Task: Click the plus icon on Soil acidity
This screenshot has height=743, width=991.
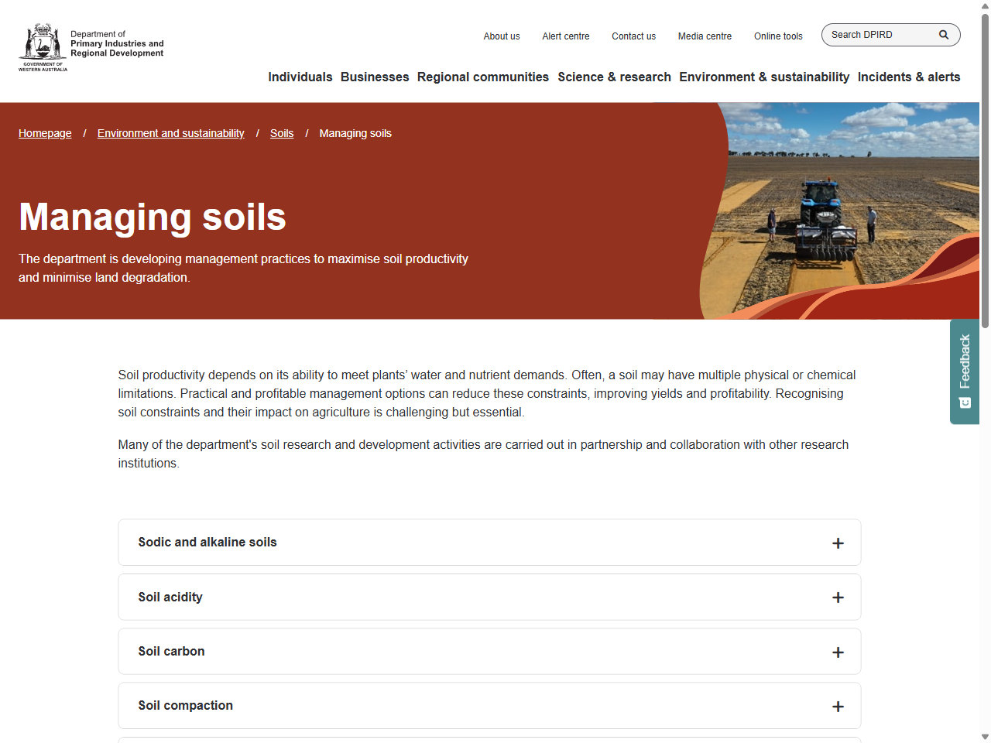Action: (838, 597)
